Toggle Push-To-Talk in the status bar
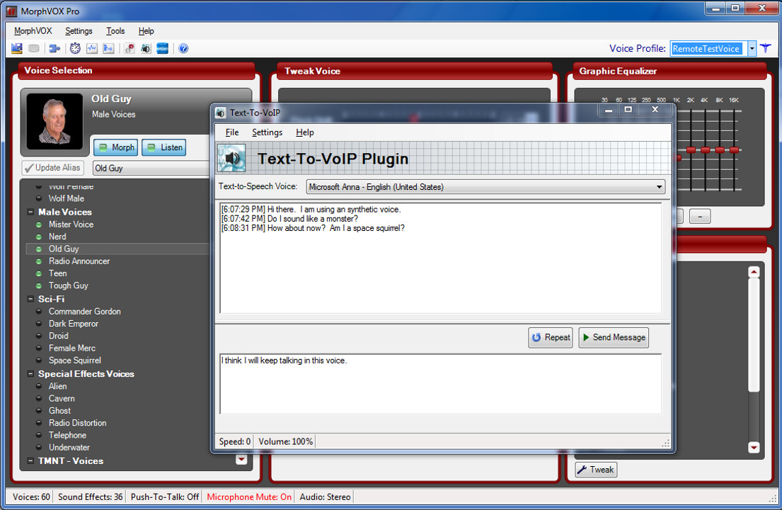 click(163, 497)
